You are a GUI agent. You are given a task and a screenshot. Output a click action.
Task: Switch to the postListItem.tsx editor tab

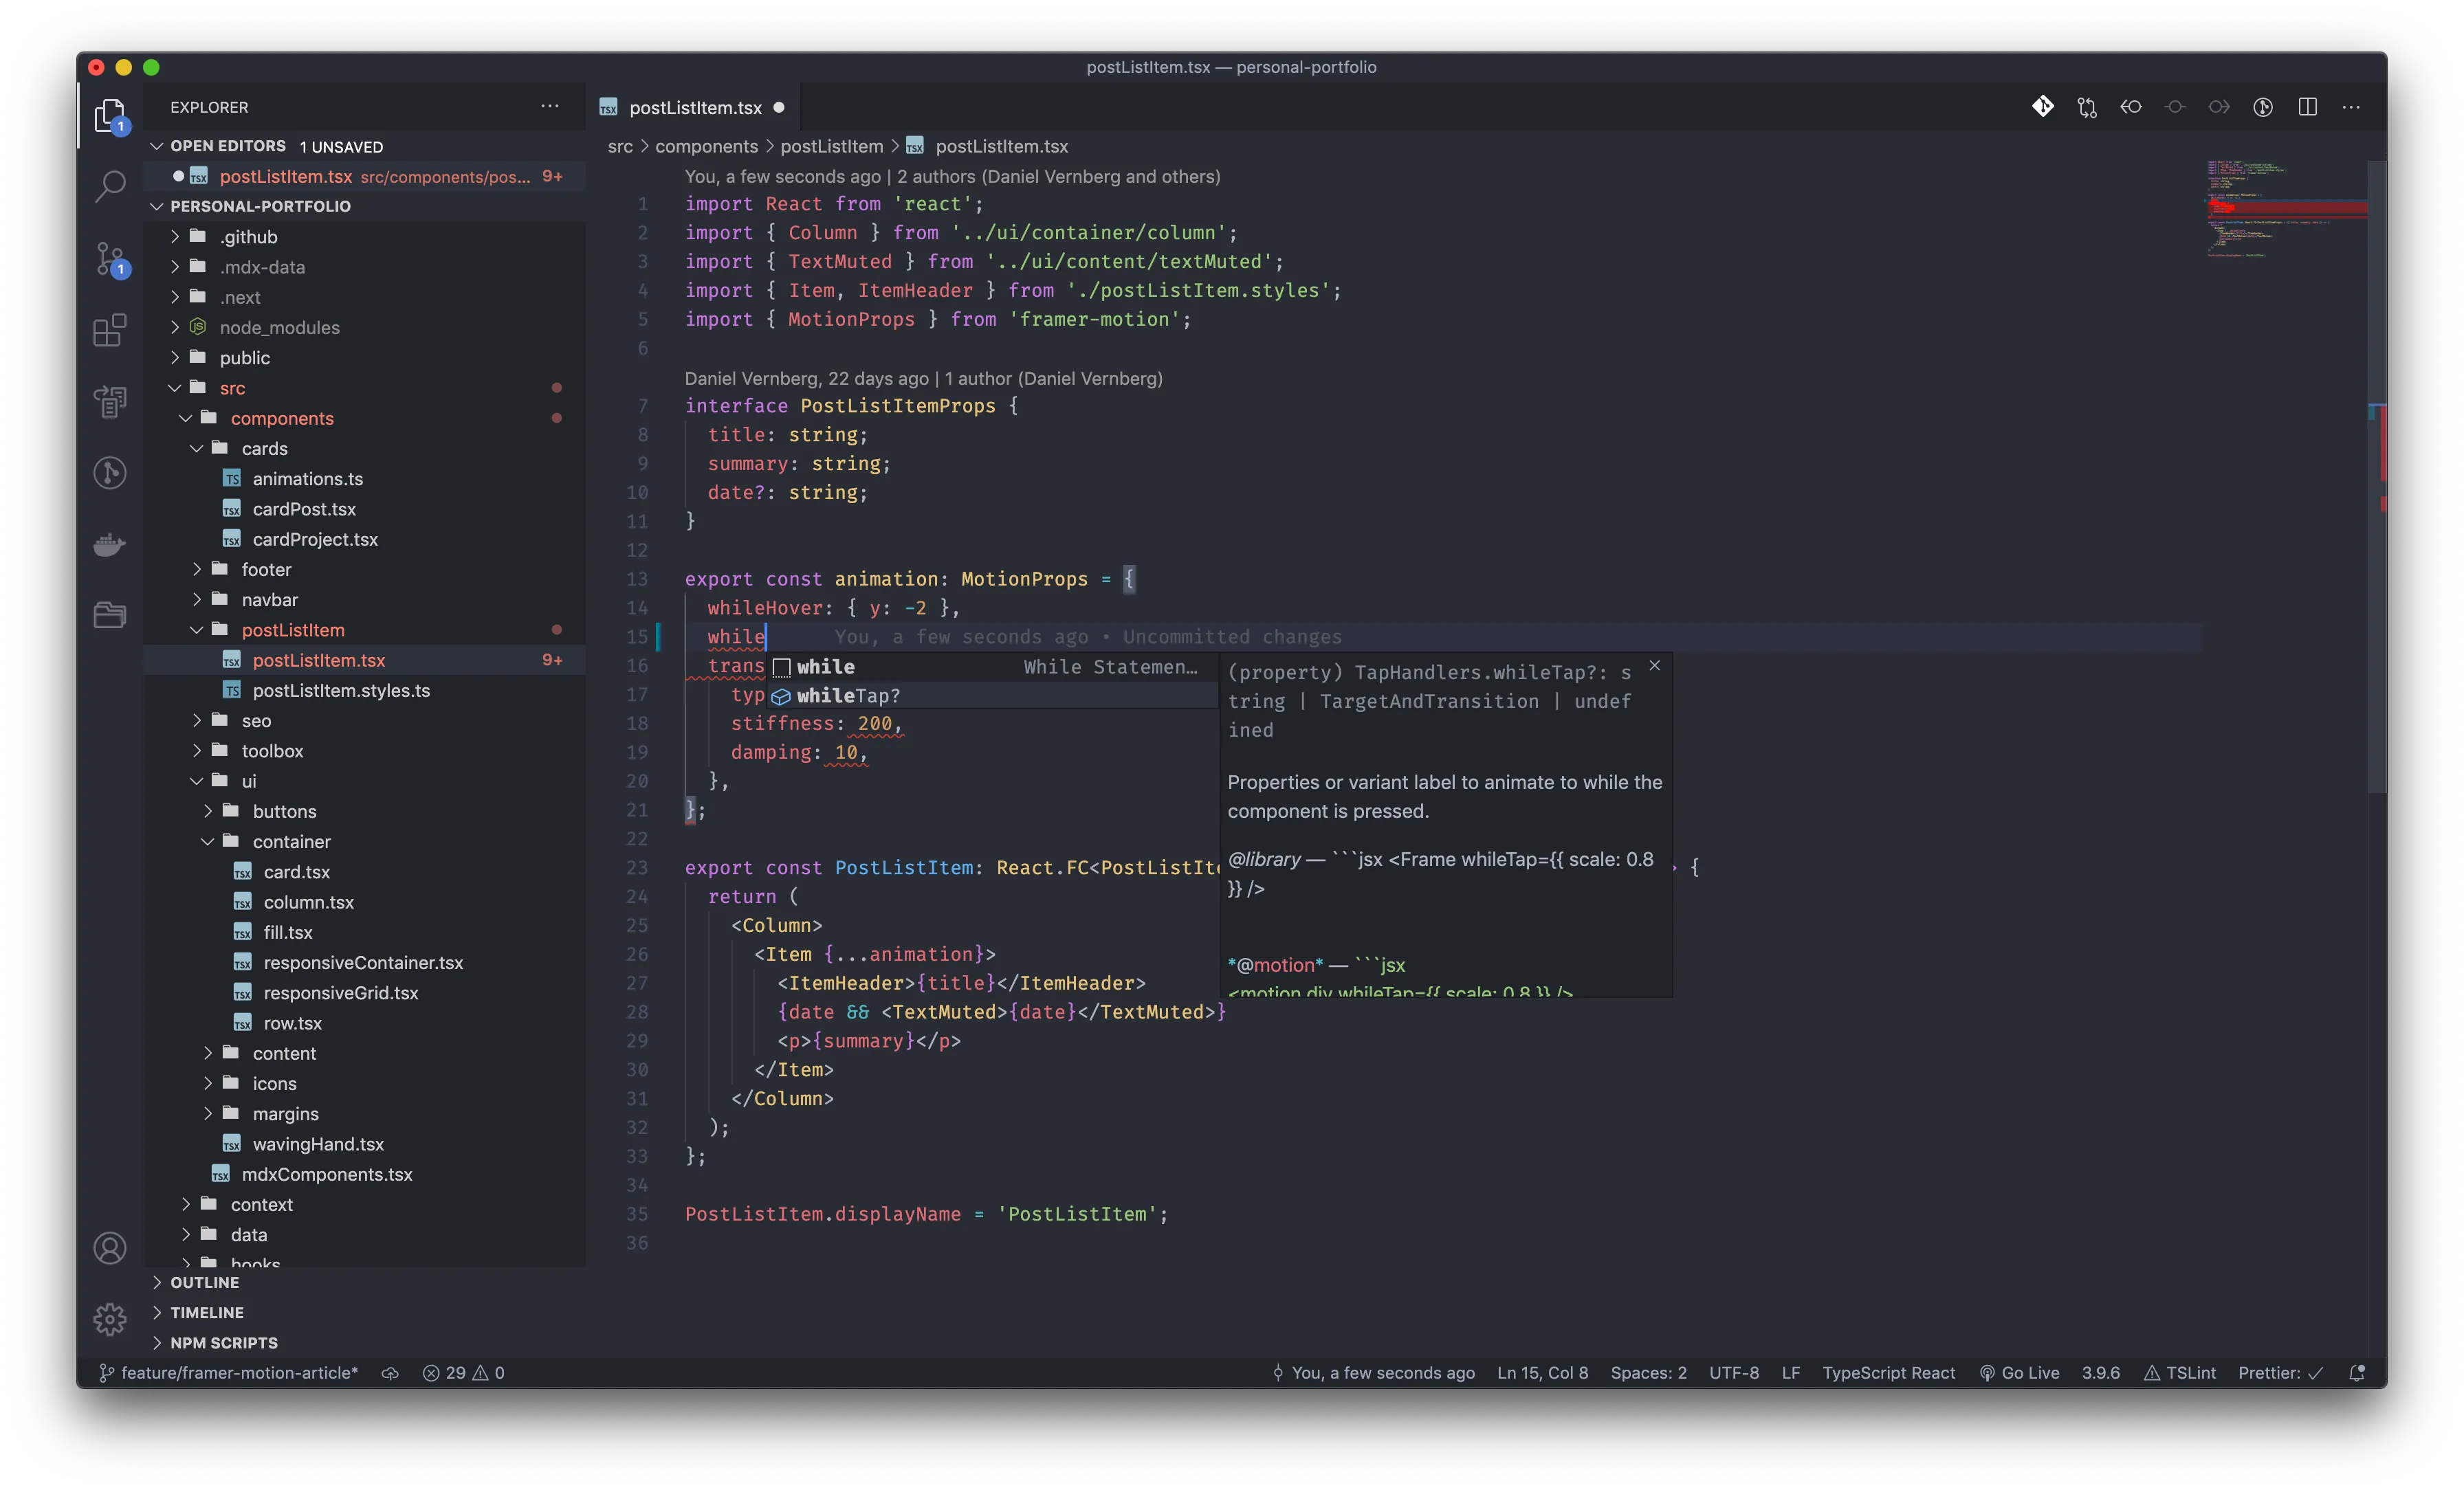[x=691, y=107]
